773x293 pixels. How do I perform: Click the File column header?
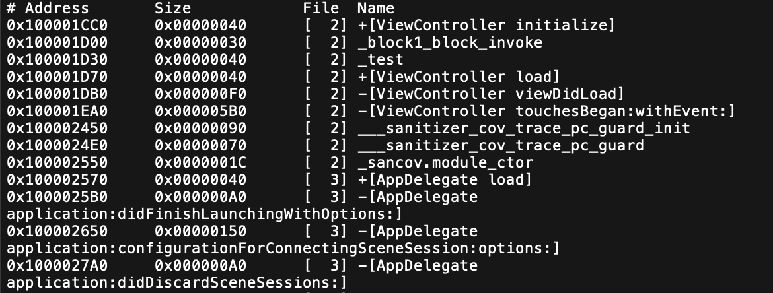coord(321,9)
